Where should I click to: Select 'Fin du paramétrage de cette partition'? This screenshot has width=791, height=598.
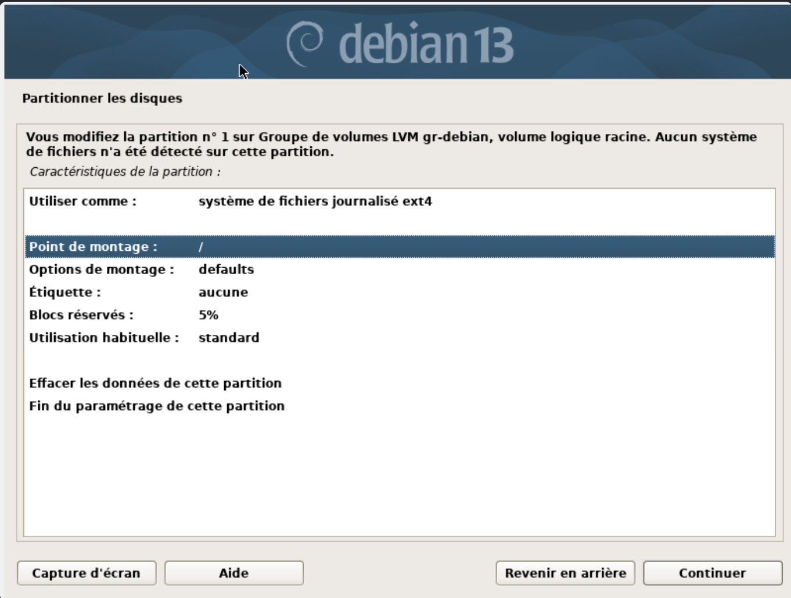click(x=400, y=406)
